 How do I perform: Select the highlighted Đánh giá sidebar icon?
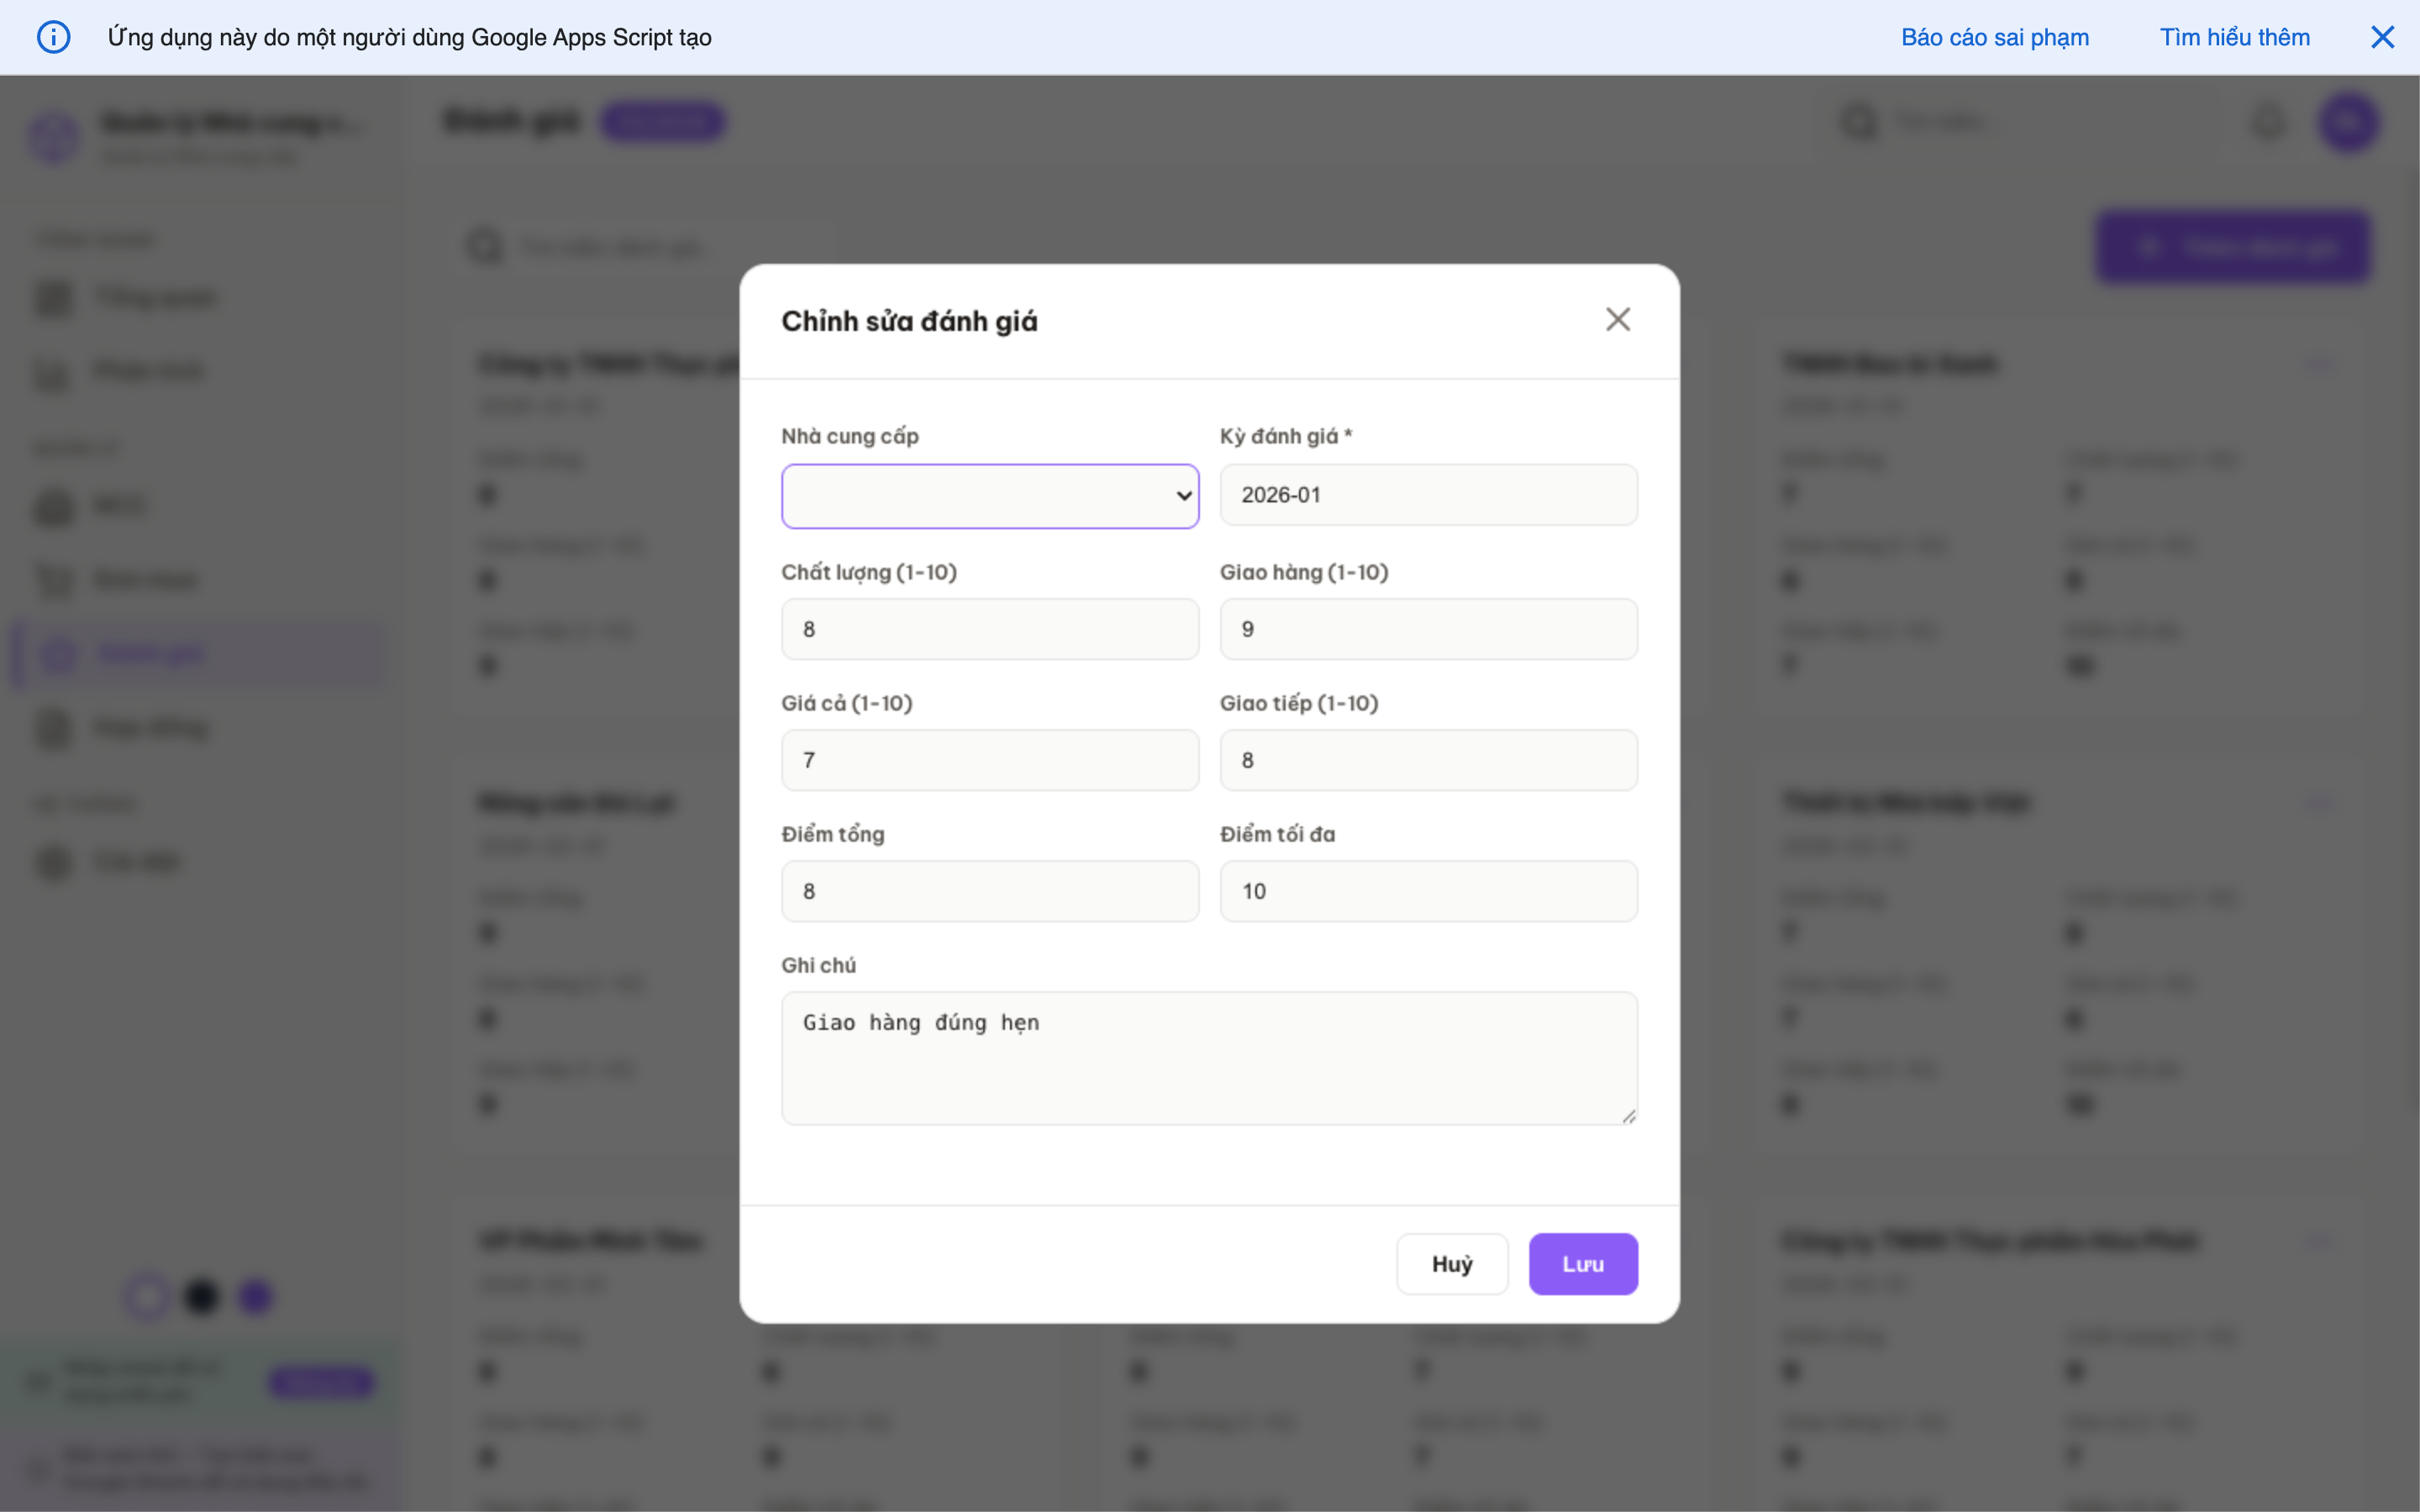tap(57, 654)
